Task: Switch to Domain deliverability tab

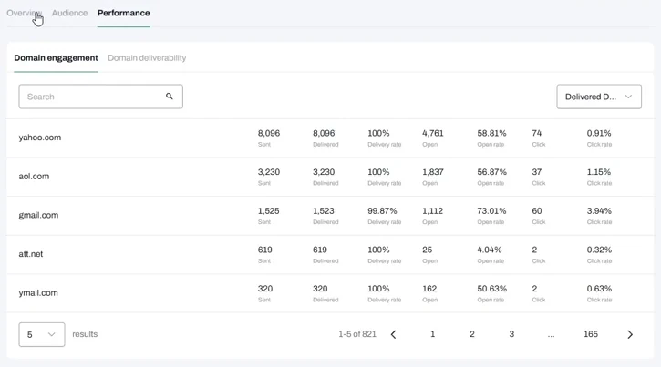Action: click(147, 58)
